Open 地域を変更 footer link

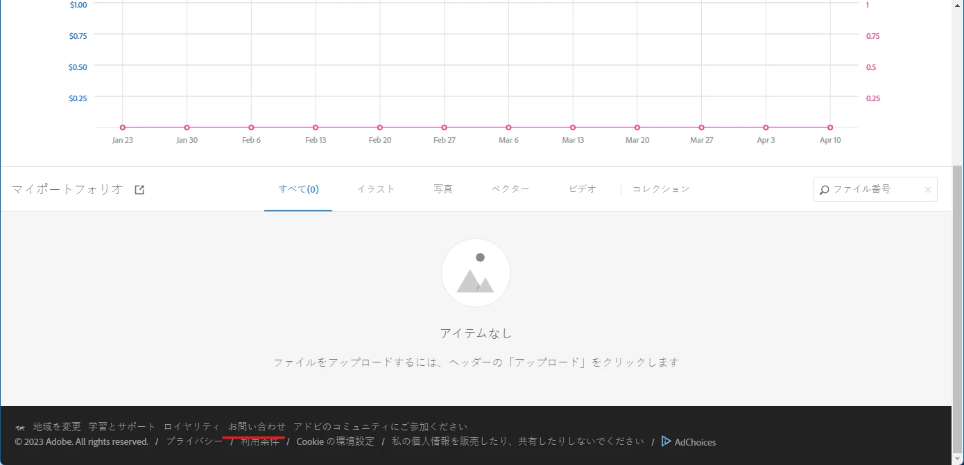57,427
